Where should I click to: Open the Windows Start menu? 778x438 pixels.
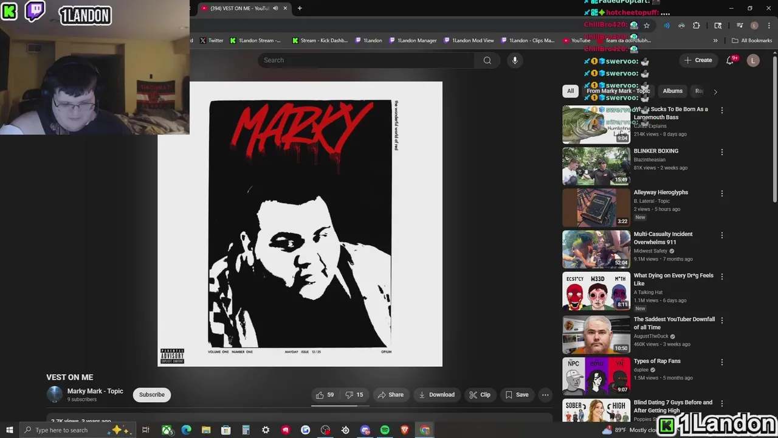coord(10,430)
